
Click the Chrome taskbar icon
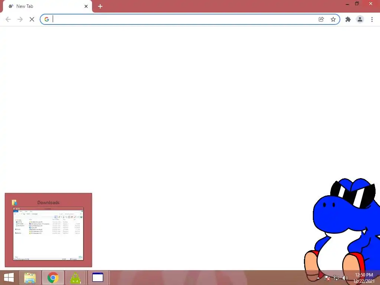53,278
